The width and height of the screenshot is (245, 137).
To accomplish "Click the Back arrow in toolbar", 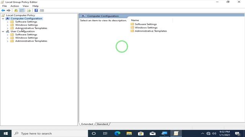I will pyautogui.click(x=3, y=10).
